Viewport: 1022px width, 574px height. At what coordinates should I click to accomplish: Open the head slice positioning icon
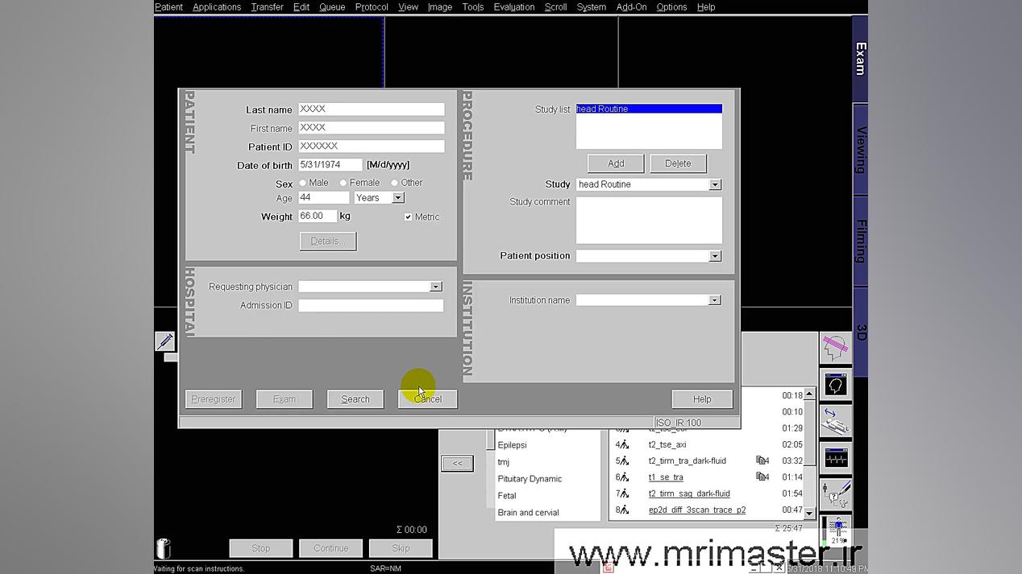click(x=835, y=349)
